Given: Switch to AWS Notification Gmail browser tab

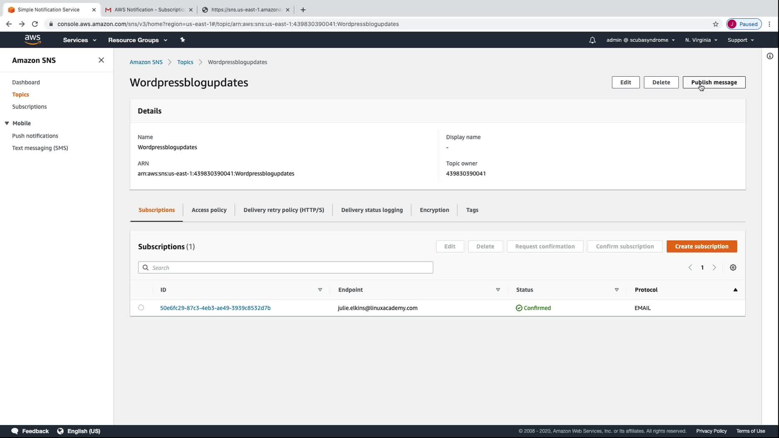Looking at the screenshot, I should 149,10.
